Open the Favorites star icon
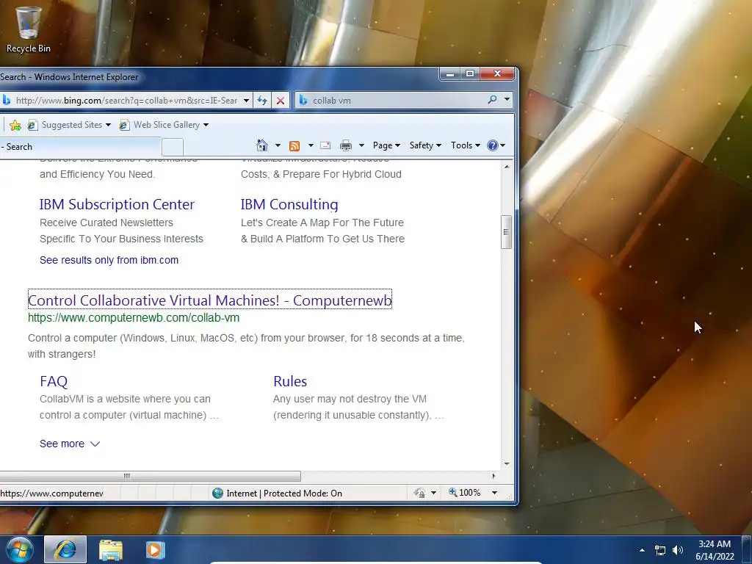Image resolution: width=752 pixels, height=564 pixels. pos(15,125)
